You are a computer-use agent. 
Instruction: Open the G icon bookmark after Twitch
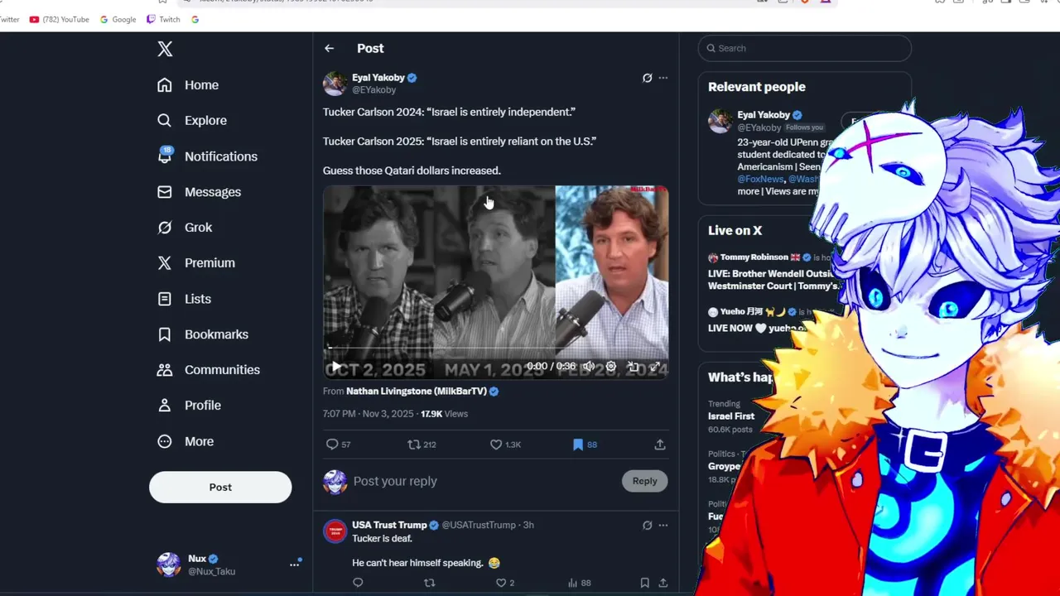coord(195,19)
